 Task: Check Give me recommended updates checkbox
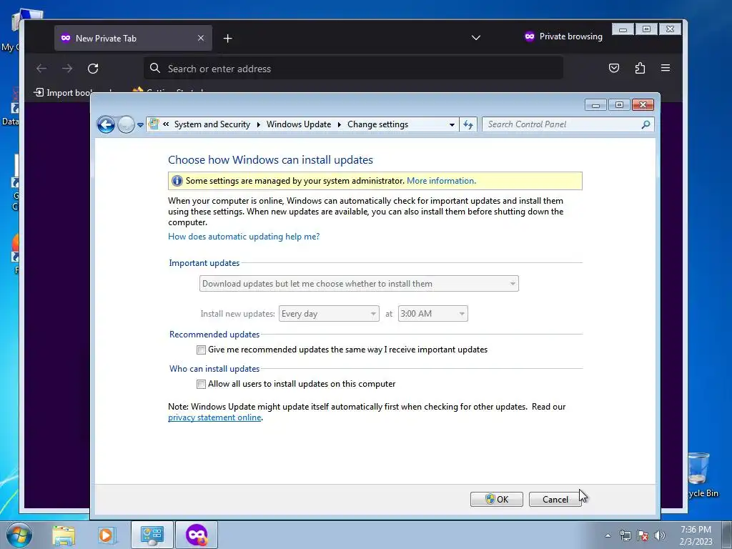point(201,350)
